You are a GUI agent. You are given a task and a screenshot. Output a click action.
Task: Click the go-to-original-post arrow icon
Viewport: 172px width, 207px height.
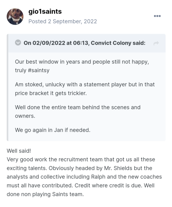156,43
